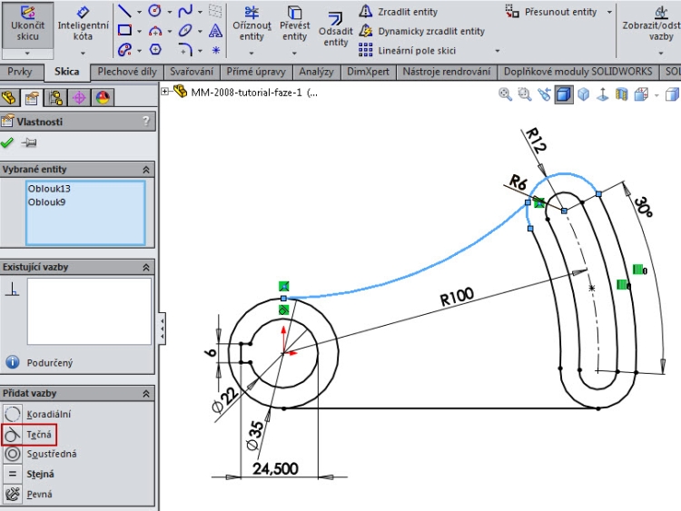Switch to the Svařování tab
The height and width of the screenshot is (511, 681).
192,72
